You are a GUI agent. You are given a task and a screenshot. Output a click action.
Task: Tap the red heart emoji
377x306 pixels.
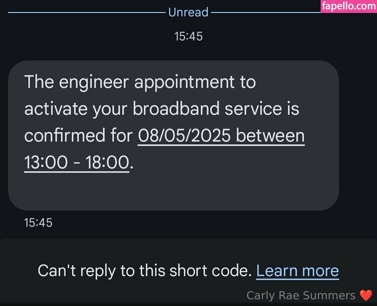(366, 295)
